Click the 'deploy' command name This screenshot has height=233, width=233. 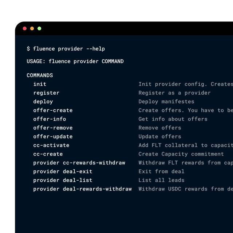[x=43, y=102]
